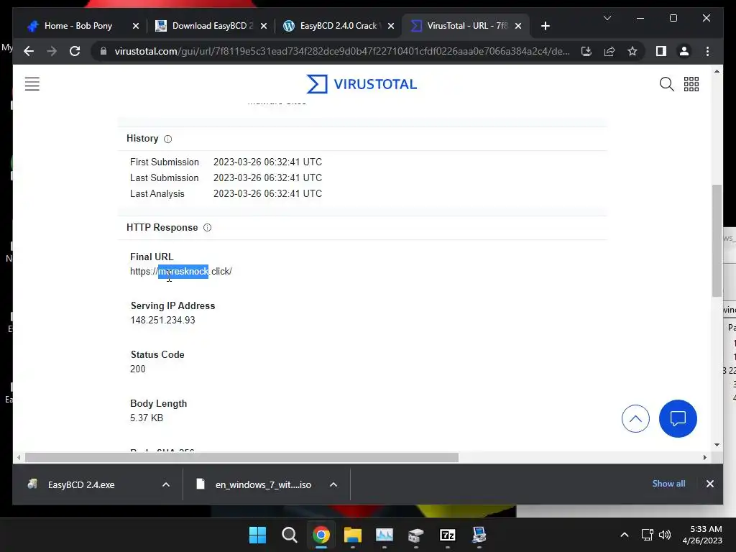
Task: Show the History info tooltip icon
Action: [167, 139]
